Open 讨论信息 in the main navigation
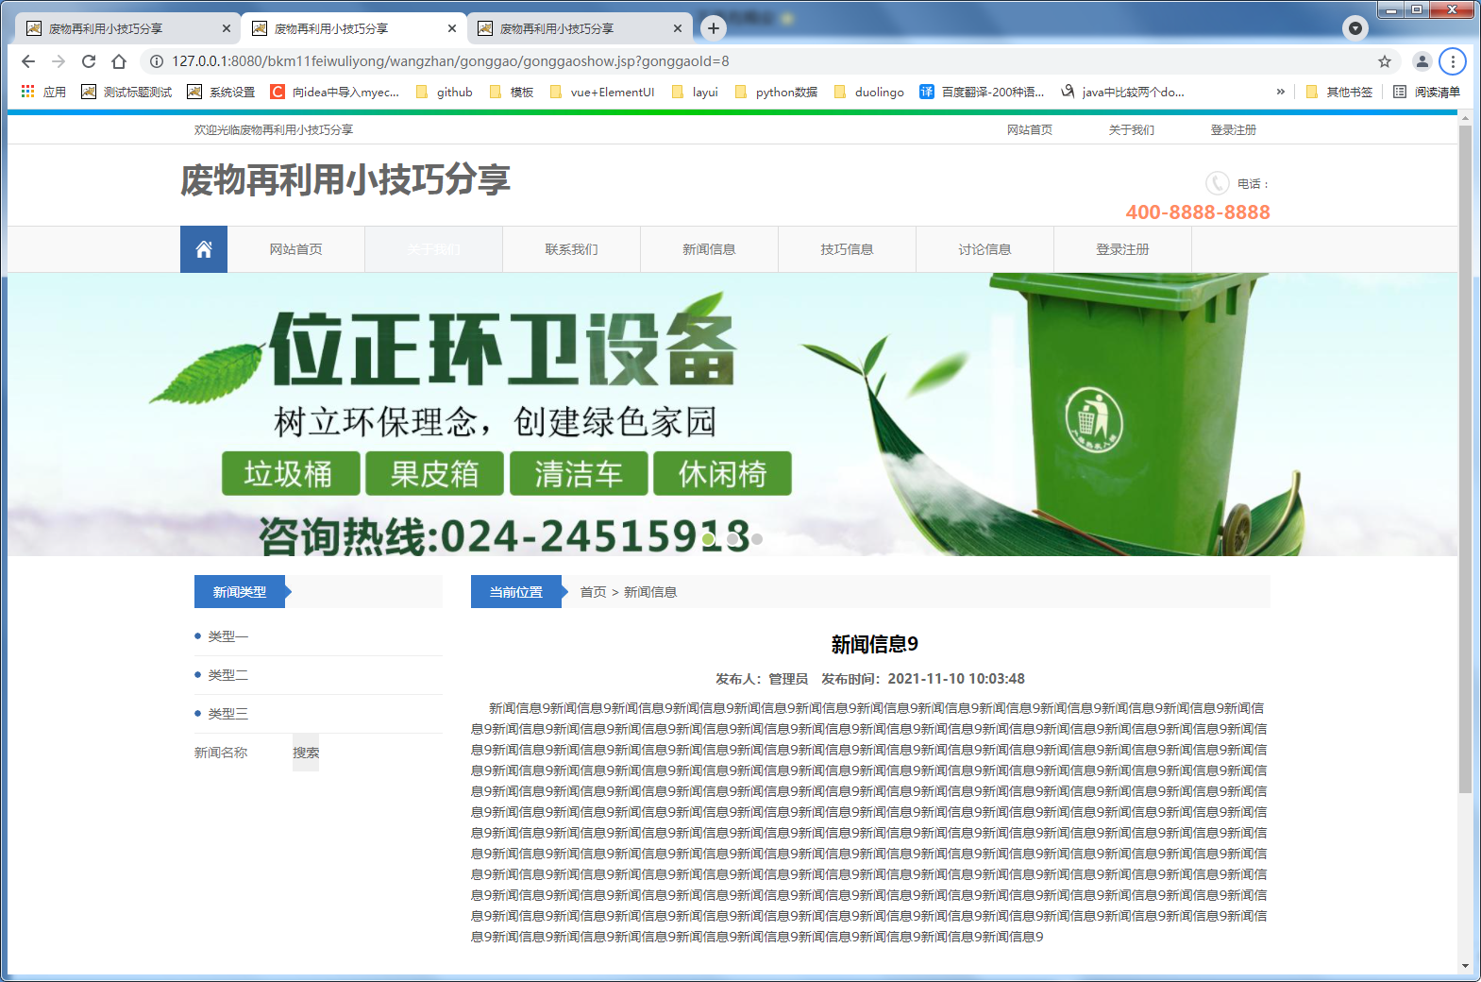Image resolution: width=1481 pixels, height=982 pixels. (985, 249)
